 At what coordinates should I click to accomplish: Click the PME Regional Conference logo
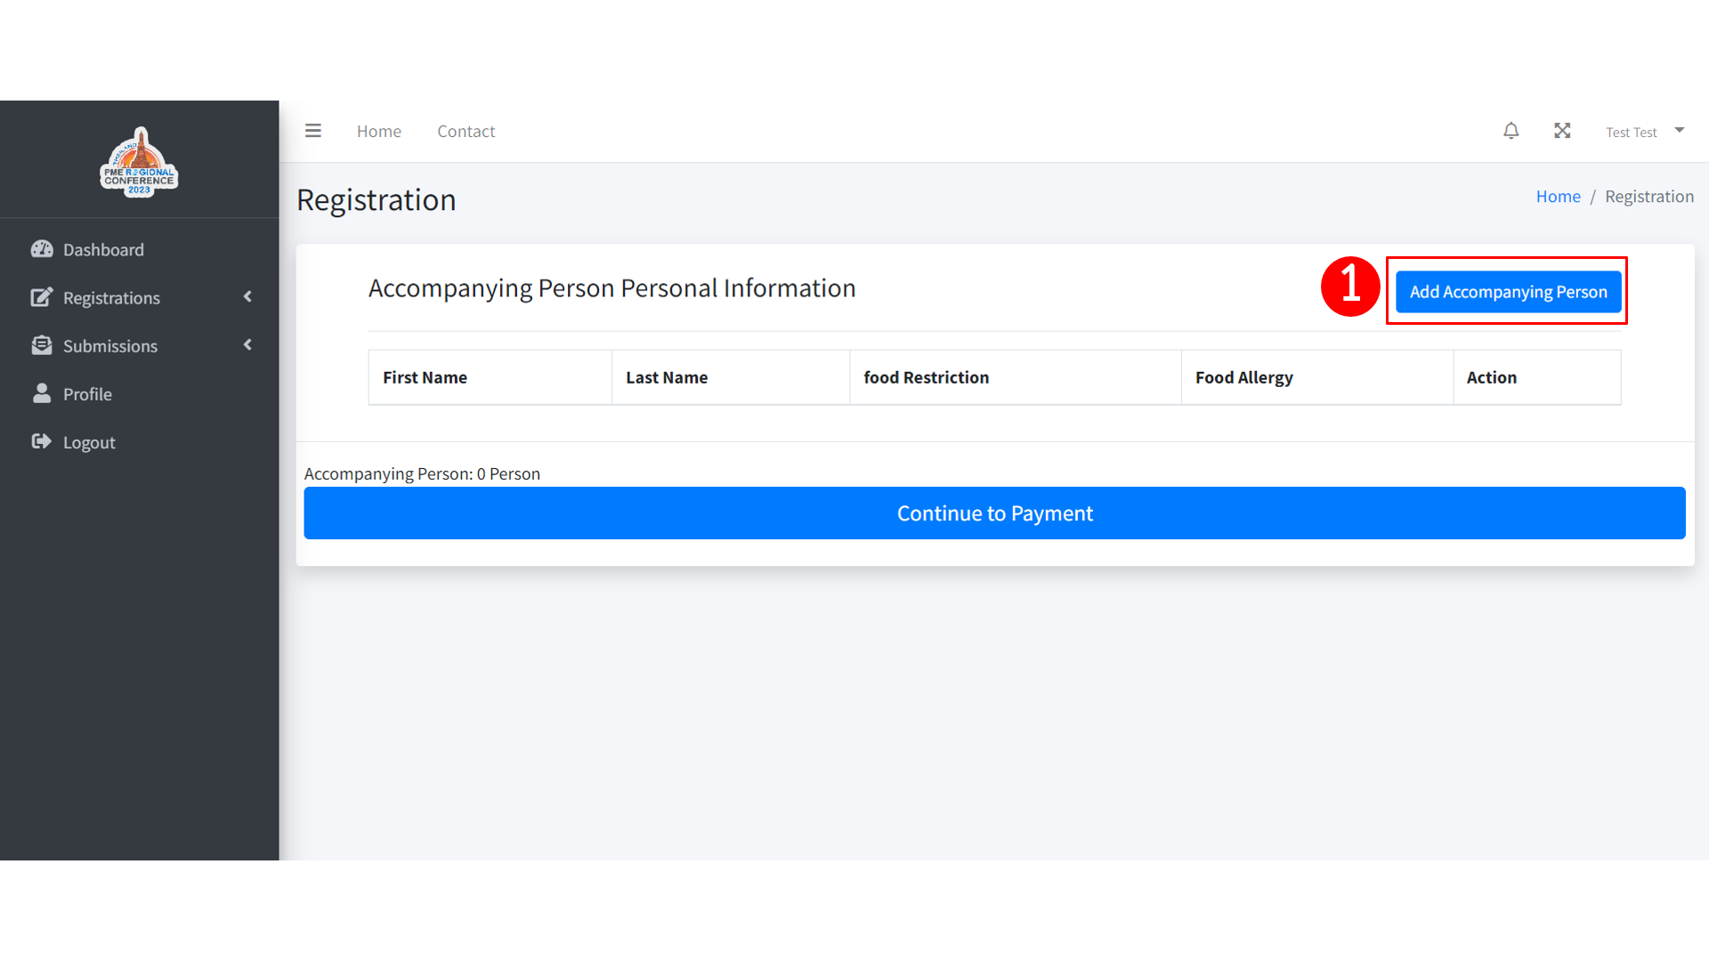click(x=139, y=163)
